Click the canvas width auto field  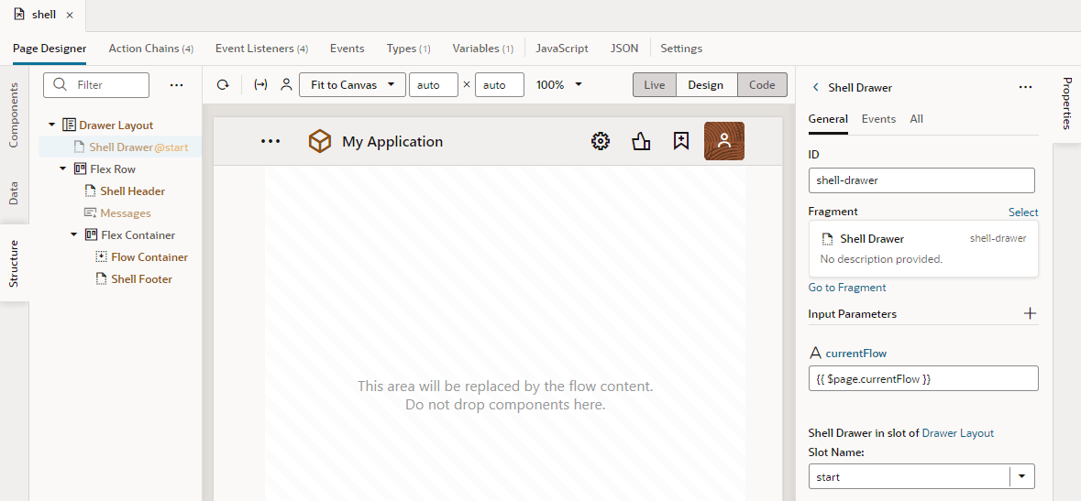tap(434, 85)
